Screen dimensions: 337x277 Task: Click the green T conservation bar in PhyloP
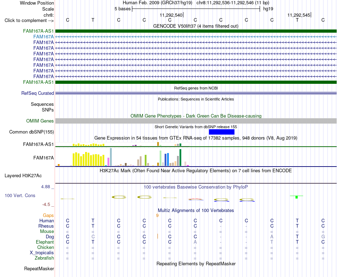pyautogui.click(x=297, y=197)
